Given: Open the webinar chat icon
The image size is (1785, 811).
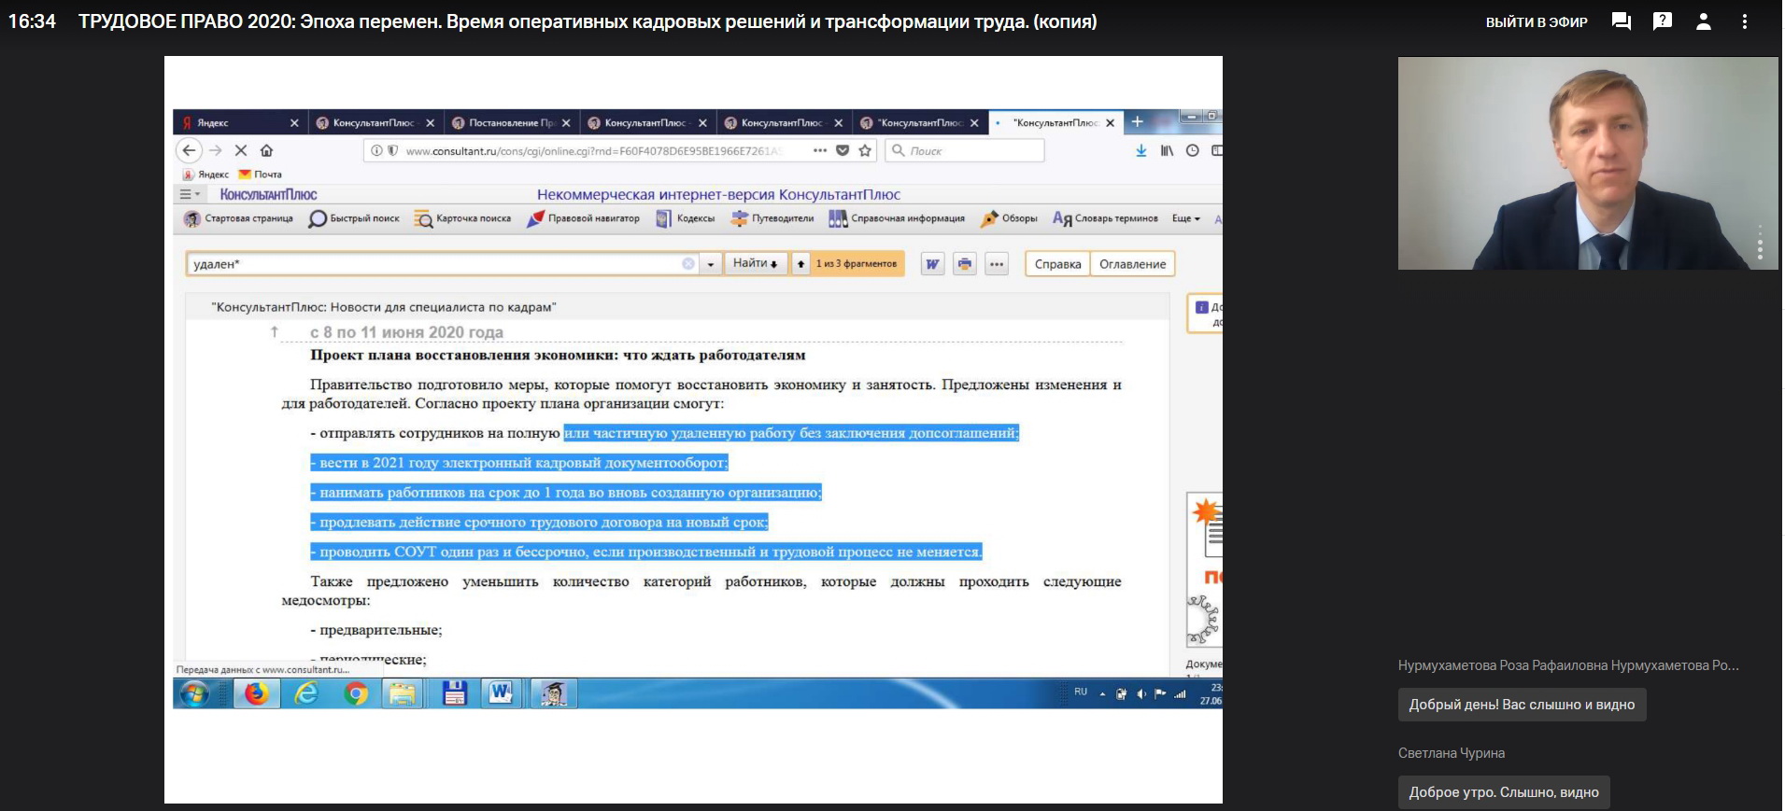Looking at the screenshot, I should [1622, 21].
